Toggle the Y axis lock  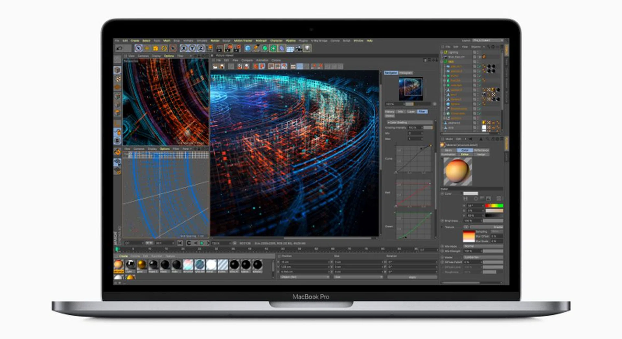pos(192,48)
